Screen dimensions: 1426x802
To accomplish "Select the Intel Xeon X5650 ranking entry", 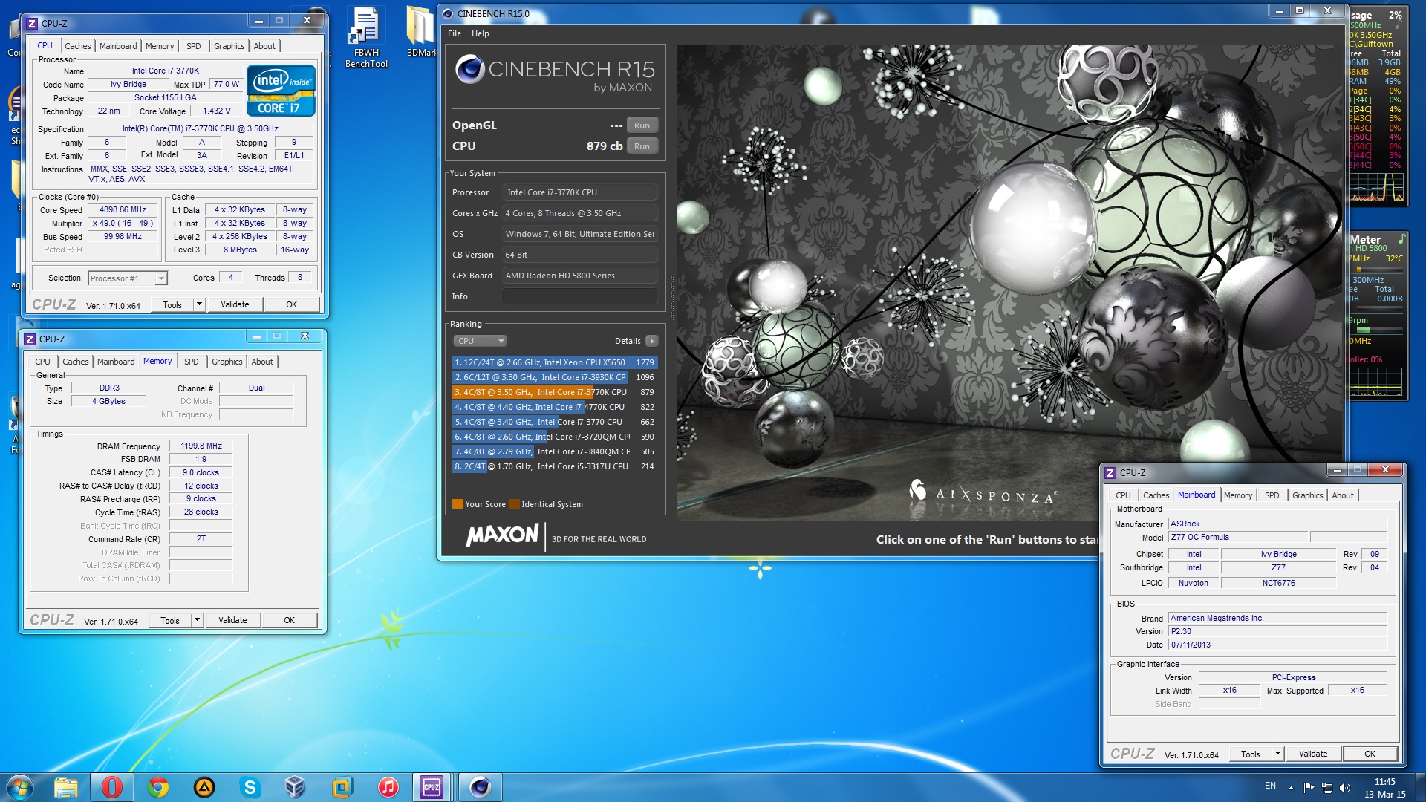I will click(555, 362).
